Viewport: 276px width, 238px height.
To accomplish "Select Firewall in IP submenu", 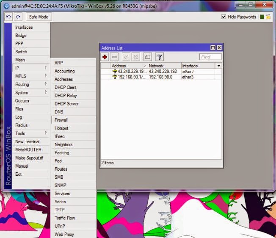I will click(x=74, y=120).
